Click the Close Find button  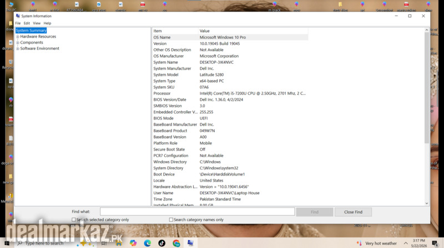353,212
